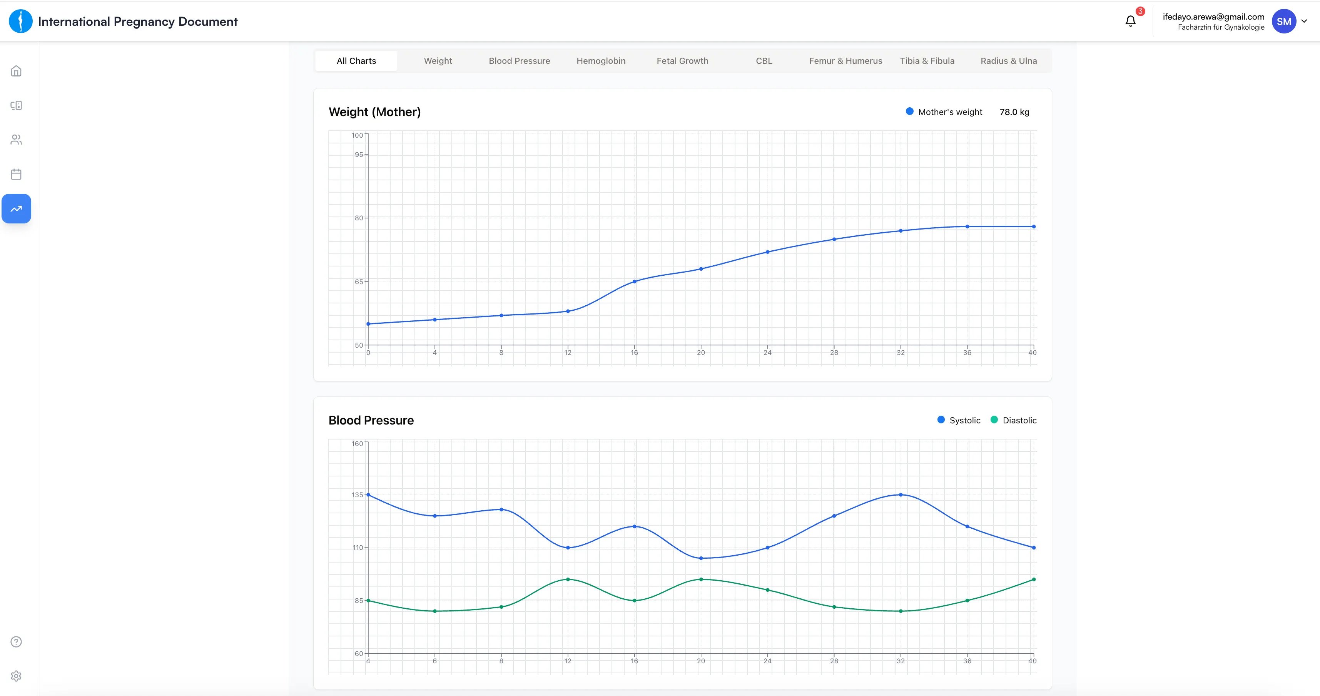
Task: Click the SM profile avatar
Action: 1283,22
